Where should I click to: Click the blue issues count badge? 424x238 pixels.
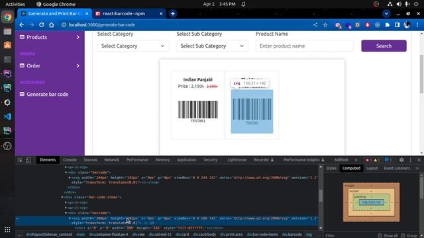coord(388,160)
